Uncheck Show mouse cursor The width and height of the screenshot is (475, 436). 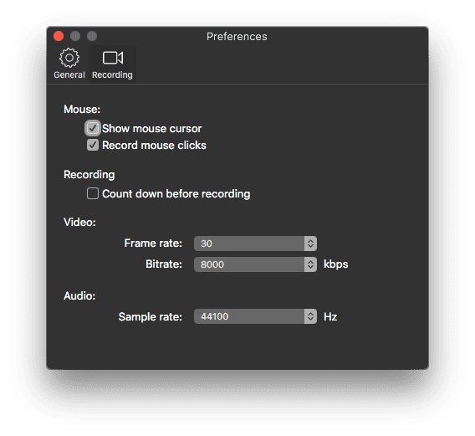(92, 128)
